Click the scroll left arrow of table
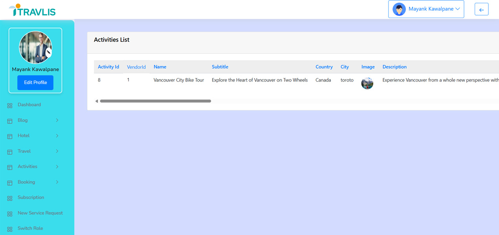 pyautogui.click(x=96, y=101)
